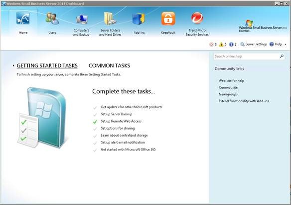Open the Connect site link

coord(228,87)
